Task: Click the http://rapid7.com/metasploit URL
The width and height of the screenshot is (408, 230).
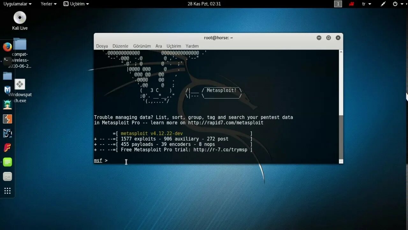Action: 226,123
